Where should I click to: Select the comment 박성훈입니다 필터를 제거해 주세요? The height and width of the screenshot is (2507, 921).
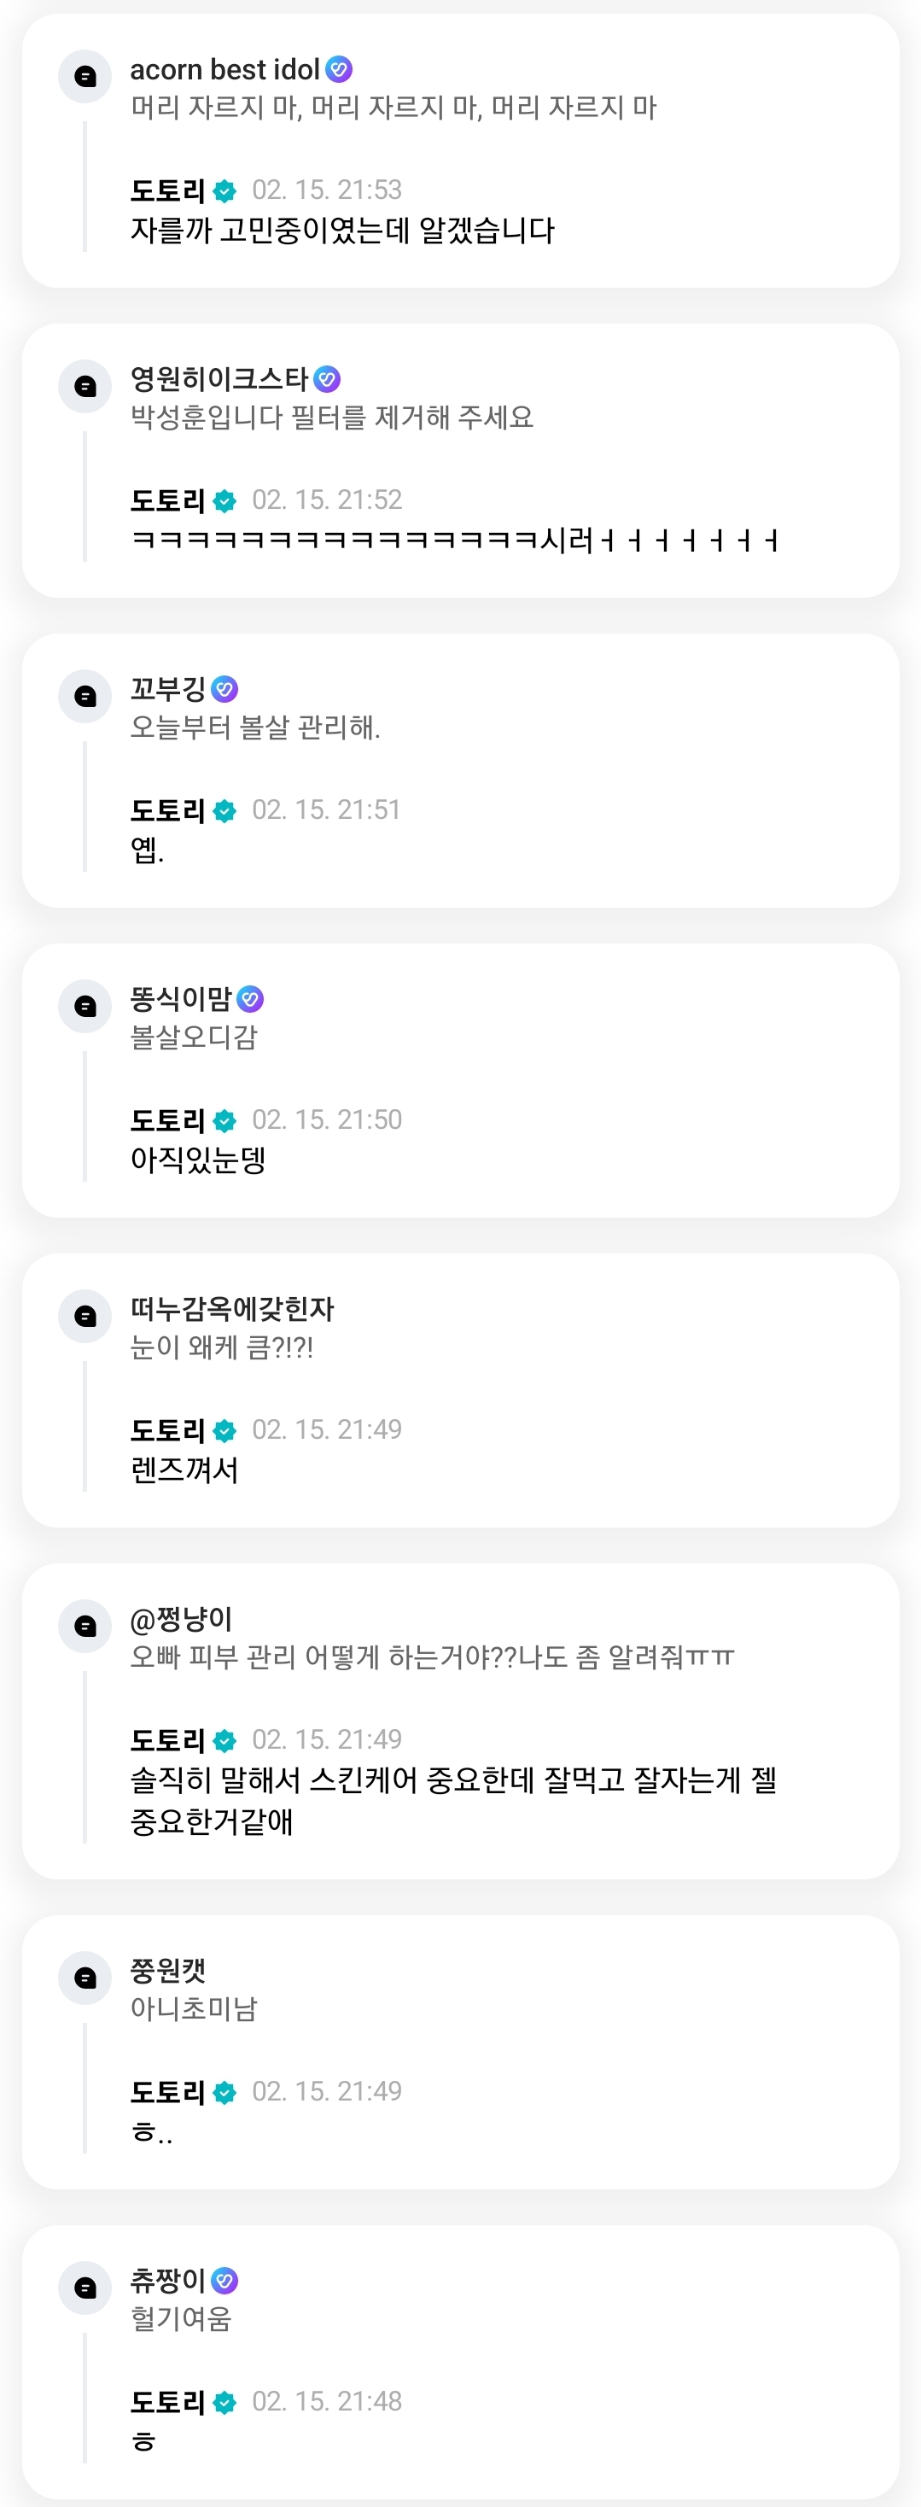(333, 418)
